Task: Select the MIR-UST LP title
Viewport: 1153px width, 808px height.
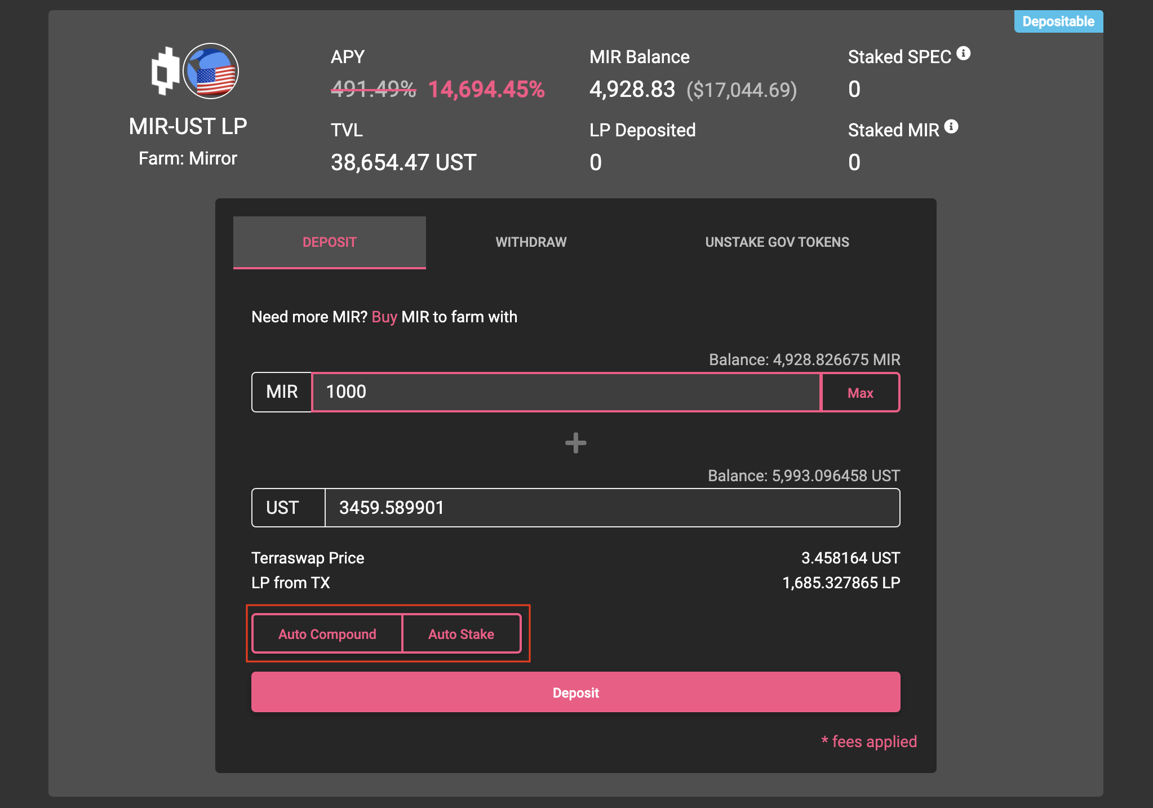Action: point(188,127)
